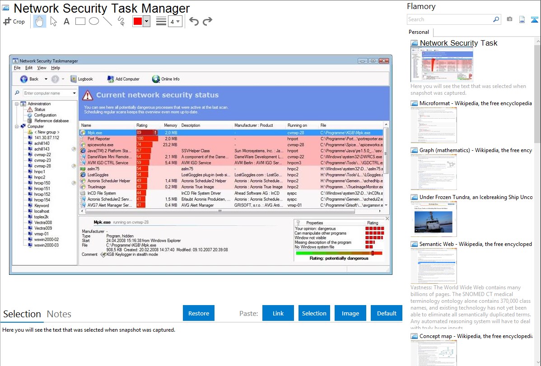Click the process list horizontal scrollbar

point(220,211)
